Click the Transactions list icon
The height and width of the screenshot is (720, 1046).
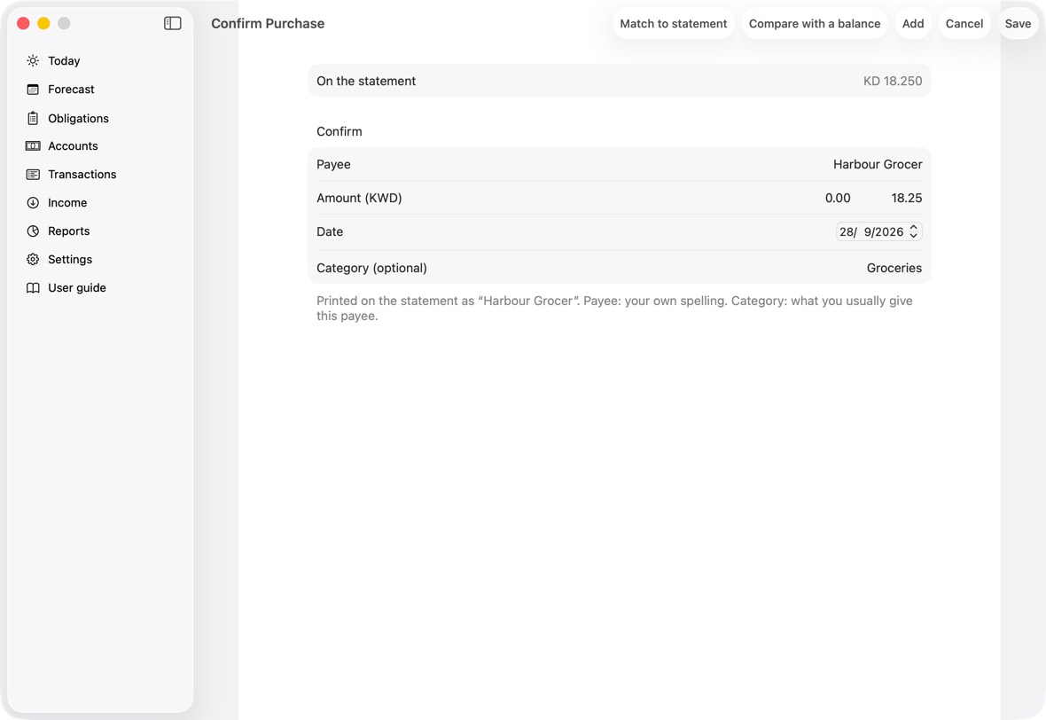tap(33, 174)
